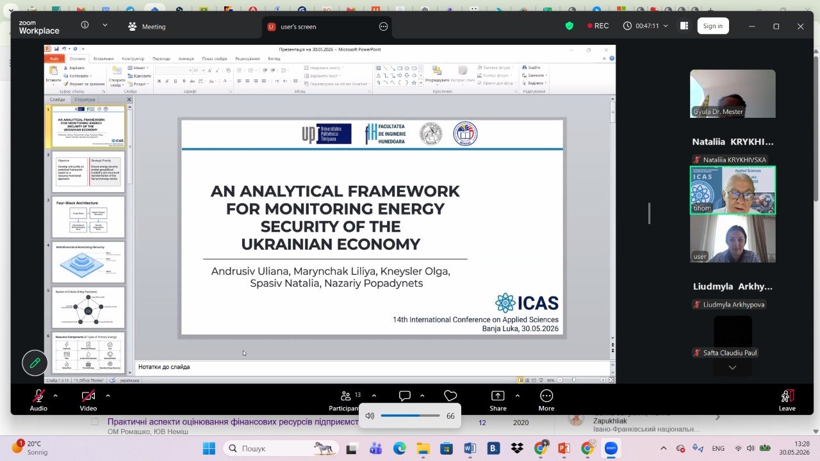Viewport: 820px width, 461px height.
Task: Open the More options menu in Zoom
Action: click(546, 400)
